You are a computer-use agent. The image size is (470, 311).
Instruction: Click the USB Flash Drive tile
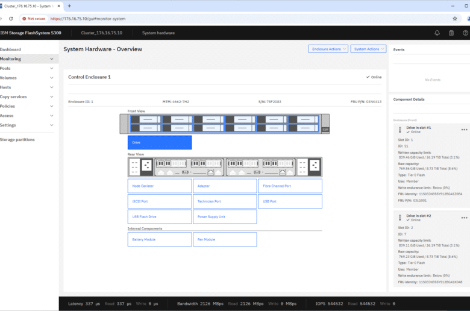coord(160,216)
